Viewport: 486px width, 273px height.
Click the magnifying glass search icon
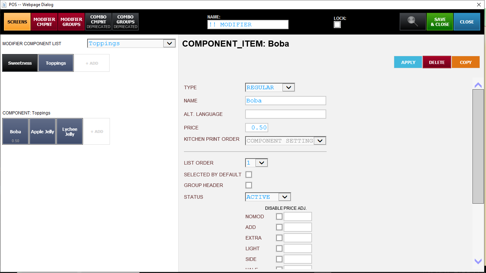point(413,22)
